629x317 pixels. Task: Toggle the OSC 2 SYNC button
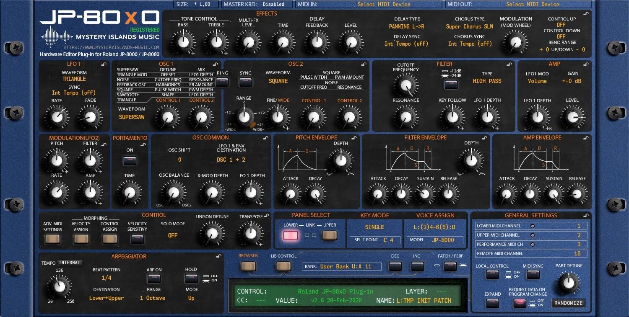tap(245, 82)
